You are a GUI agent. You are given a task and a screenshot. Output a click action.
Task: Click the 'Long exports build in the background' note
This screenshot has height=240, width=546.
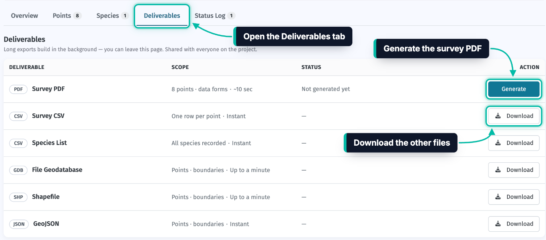[x=130, y=50]
